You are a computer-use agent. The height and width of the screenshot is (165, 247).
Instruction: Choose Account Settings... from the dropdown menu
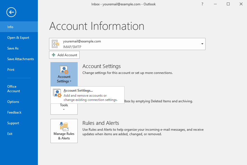point(87,95)
